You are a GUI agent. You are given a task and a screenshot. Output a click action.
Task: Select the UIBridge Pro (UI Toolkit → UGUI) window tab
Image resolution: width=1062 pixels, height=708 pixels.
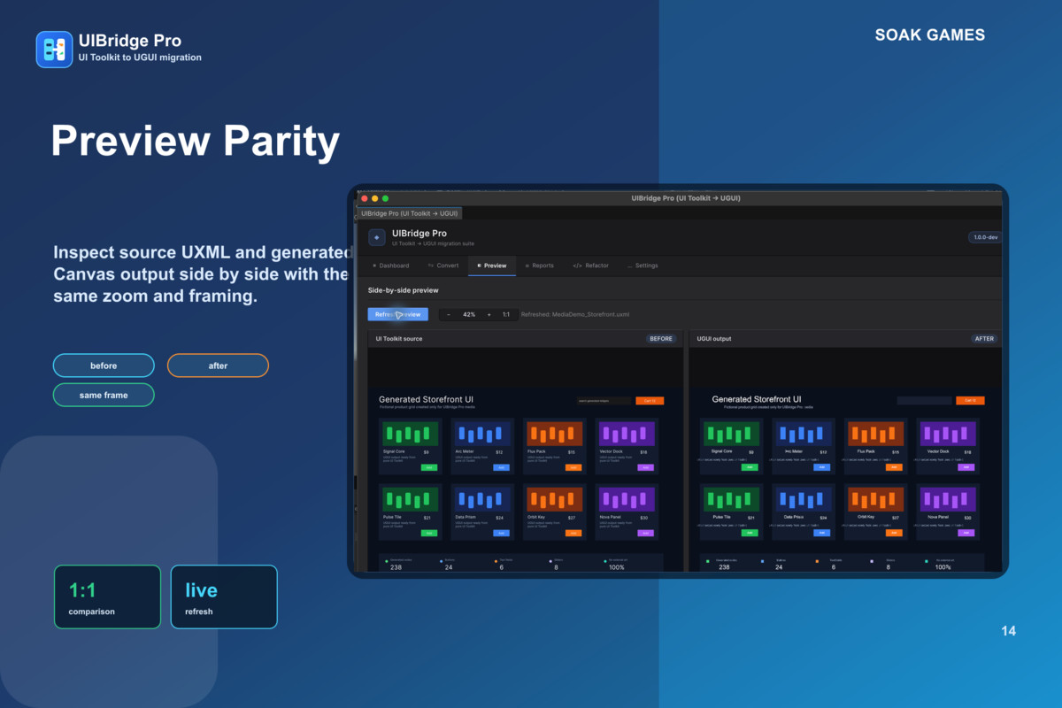pyautogui.click(x=409, y=213)
